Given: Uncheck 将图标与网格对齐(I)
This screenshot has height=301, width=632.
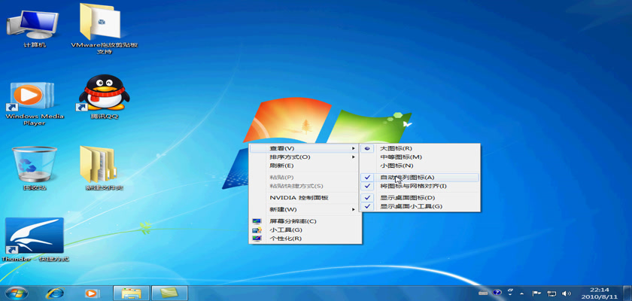Looking at the screenshot, I should [412, 186].
